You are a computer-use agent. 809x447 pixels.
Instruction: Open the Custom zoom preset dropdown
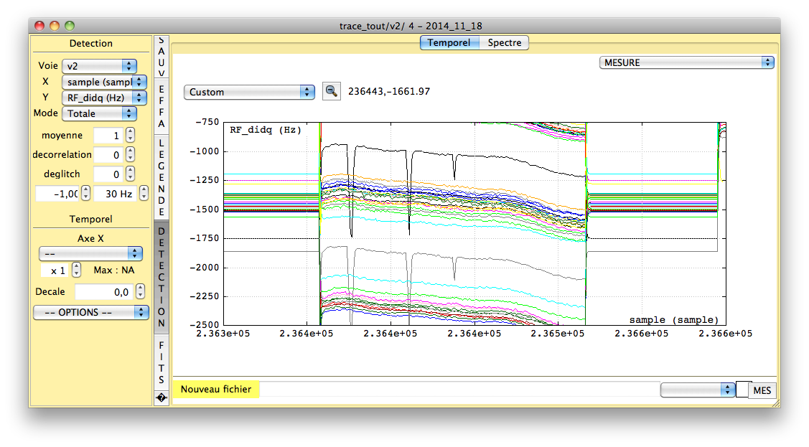click(249, 92)
